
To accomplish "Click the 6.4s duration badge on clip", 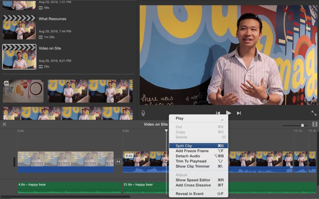I will coord(129,156).
